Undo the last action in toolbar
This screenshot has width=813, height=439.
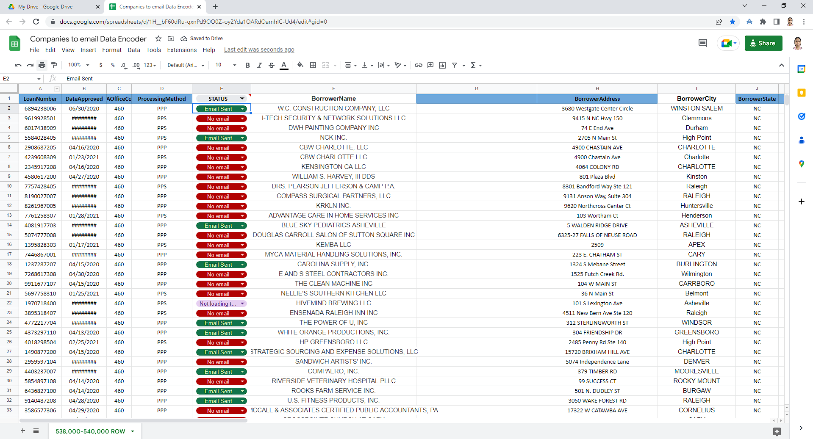[18, 65]
